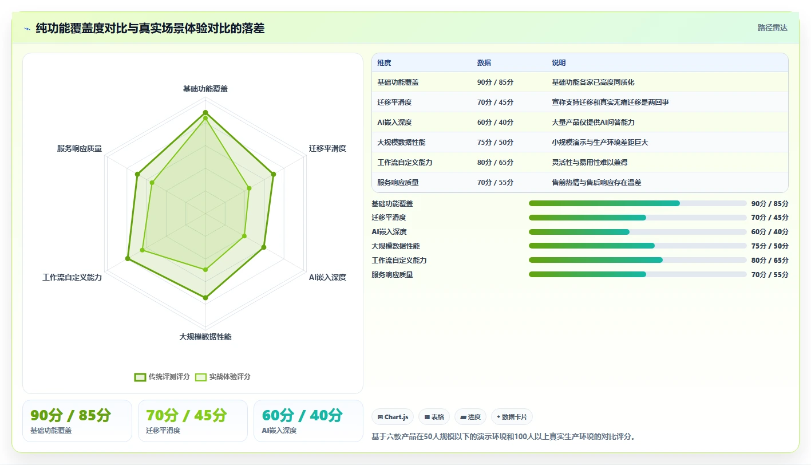Image resolution: width=811 pixels, height=465 pixels.
Task: Click the outer dark-green data point on the 大规模数据性能 axis
Action: point(205,298)
